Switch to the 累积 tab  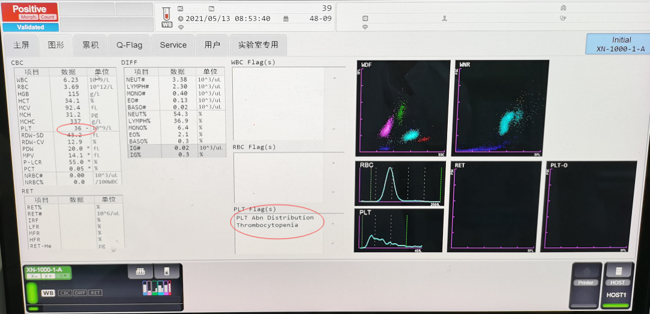pyautogui.click(x=91, y=45)
